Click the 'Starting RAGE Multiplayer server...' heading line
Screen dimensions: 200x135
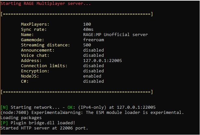(x=45, y=4)
